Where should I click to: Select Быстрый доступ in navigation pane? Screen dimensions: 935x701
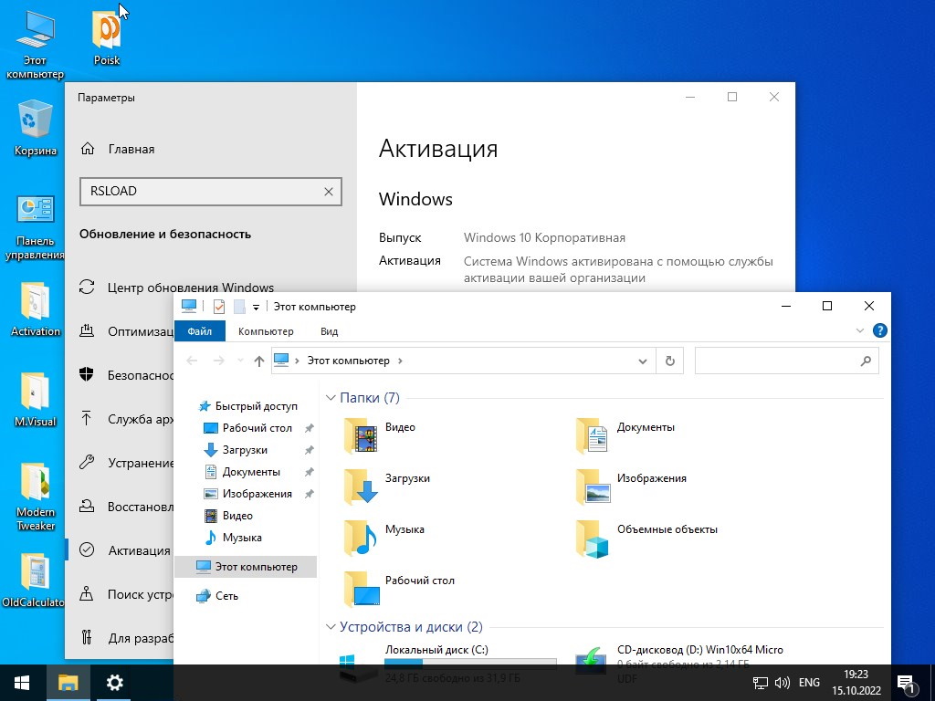(x=248, y=406)
